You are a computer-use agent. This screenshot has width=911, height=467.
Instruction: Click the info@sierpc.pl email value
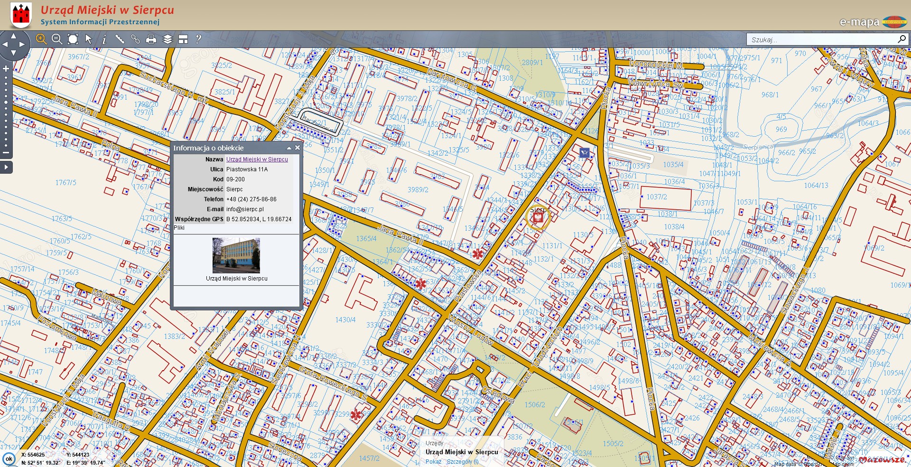[245, 209]
